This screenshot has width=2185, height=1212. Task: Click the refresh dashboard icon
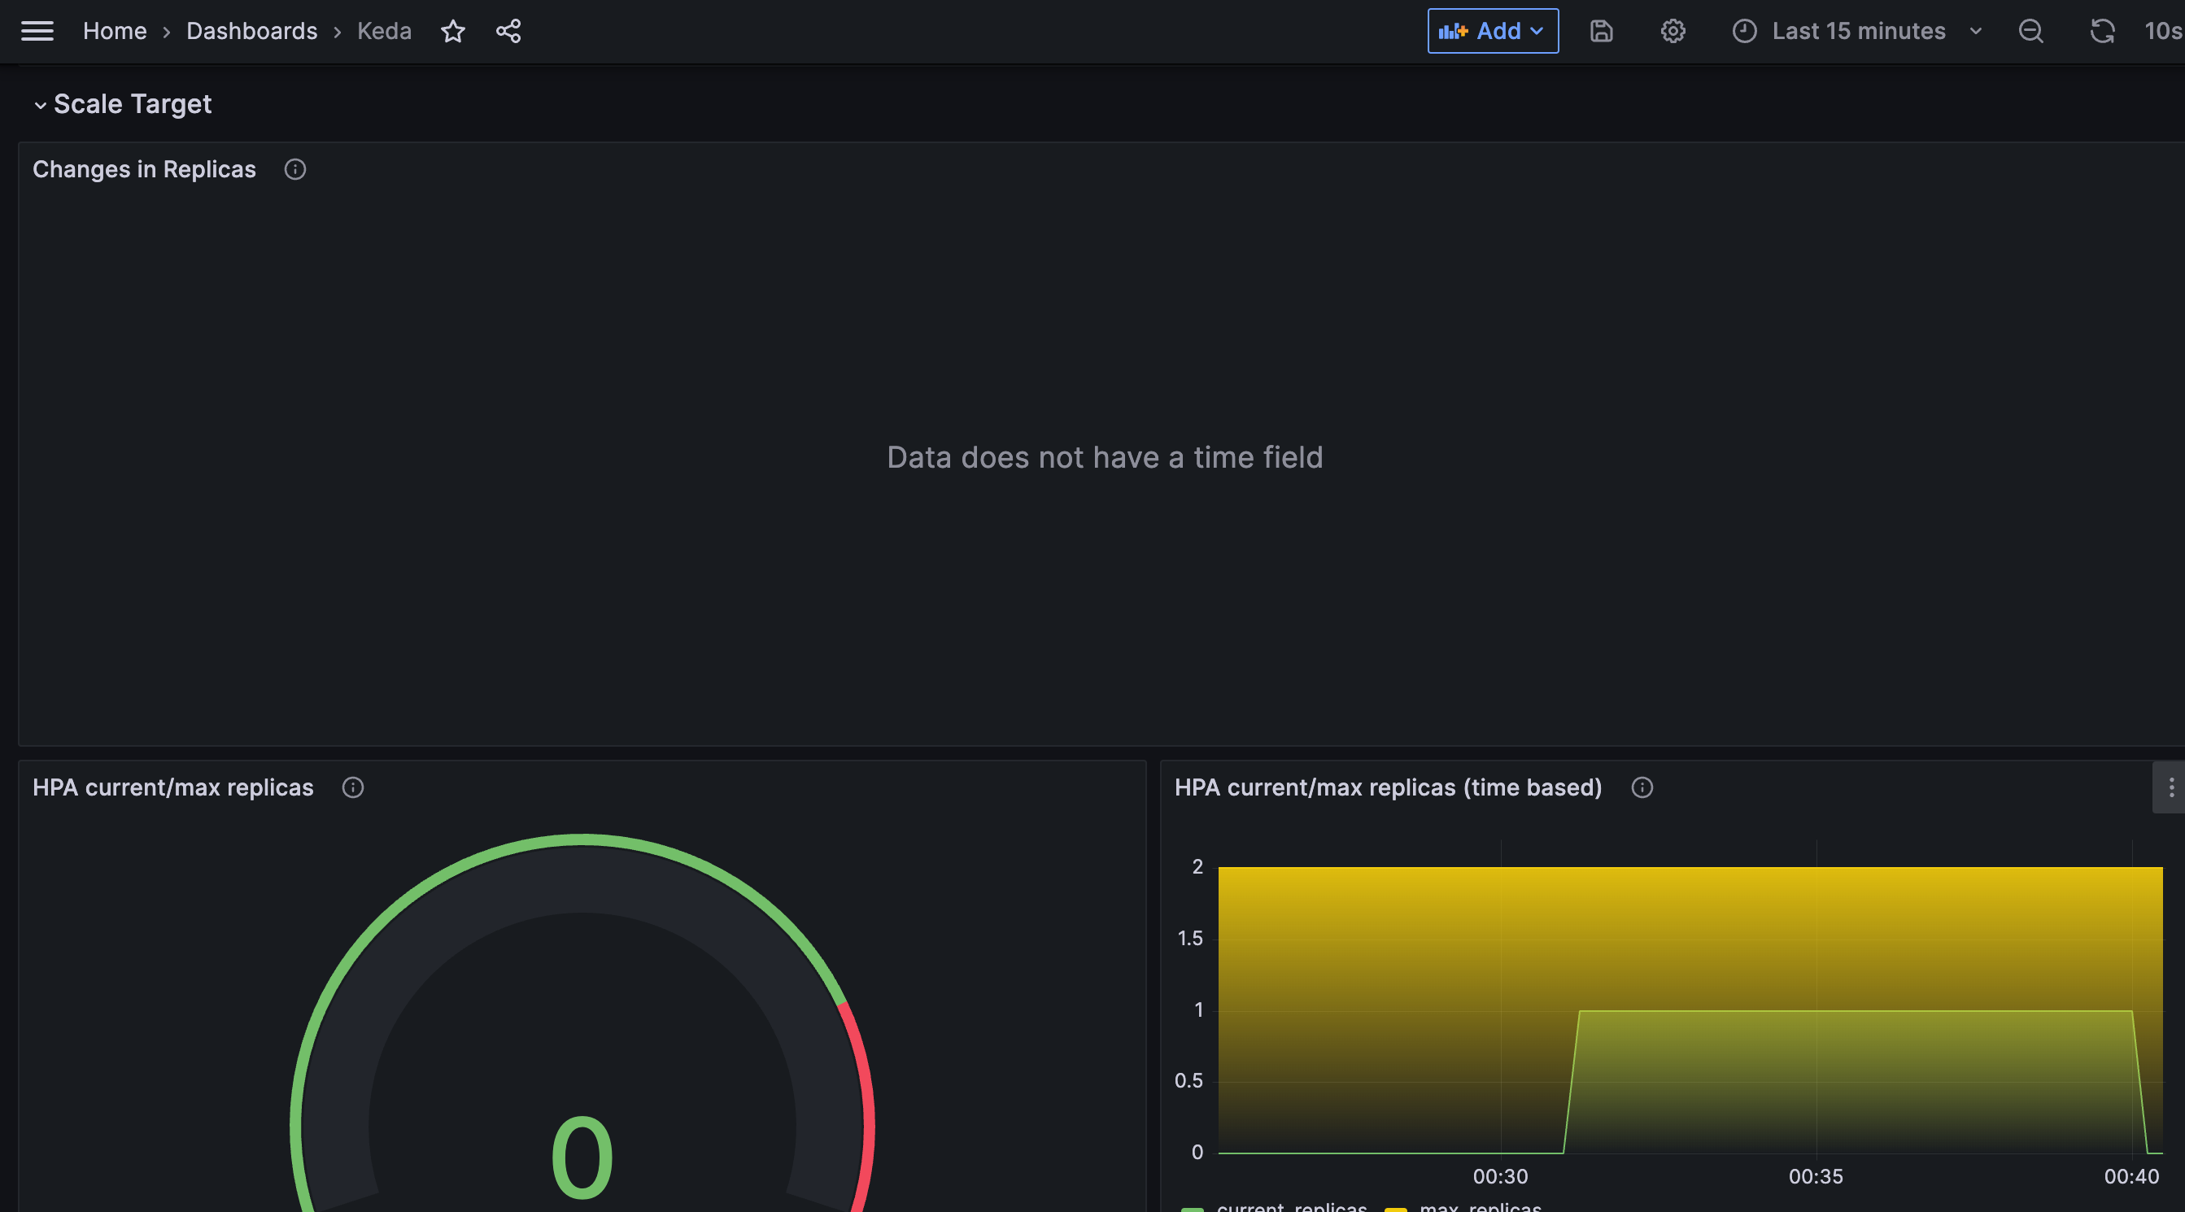pos(2101,32)
